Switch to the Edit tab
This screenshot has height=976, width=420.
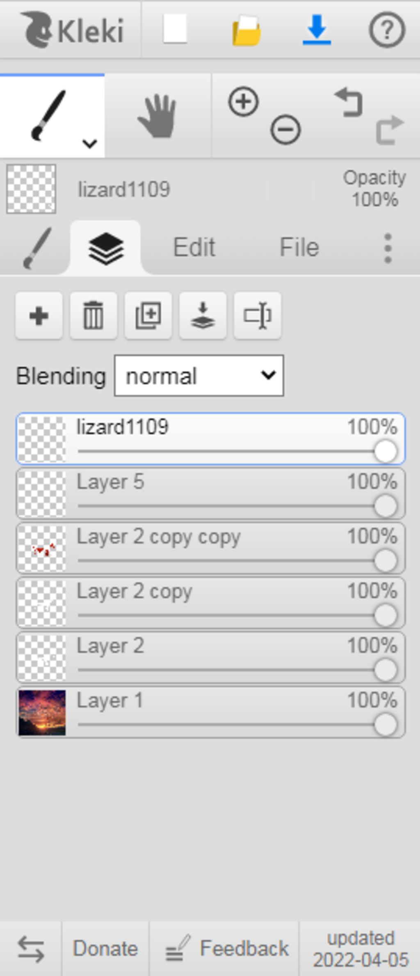click(x=194, y=247)
